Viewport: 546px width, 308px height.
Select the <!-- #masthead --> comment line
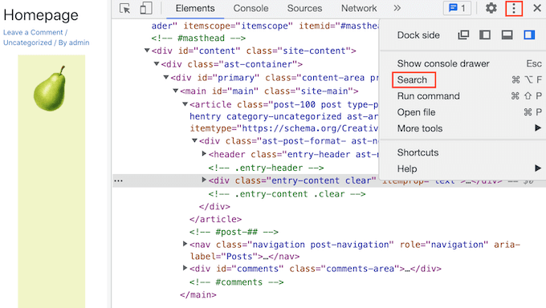pyautogui.click(x=198, y=38)
